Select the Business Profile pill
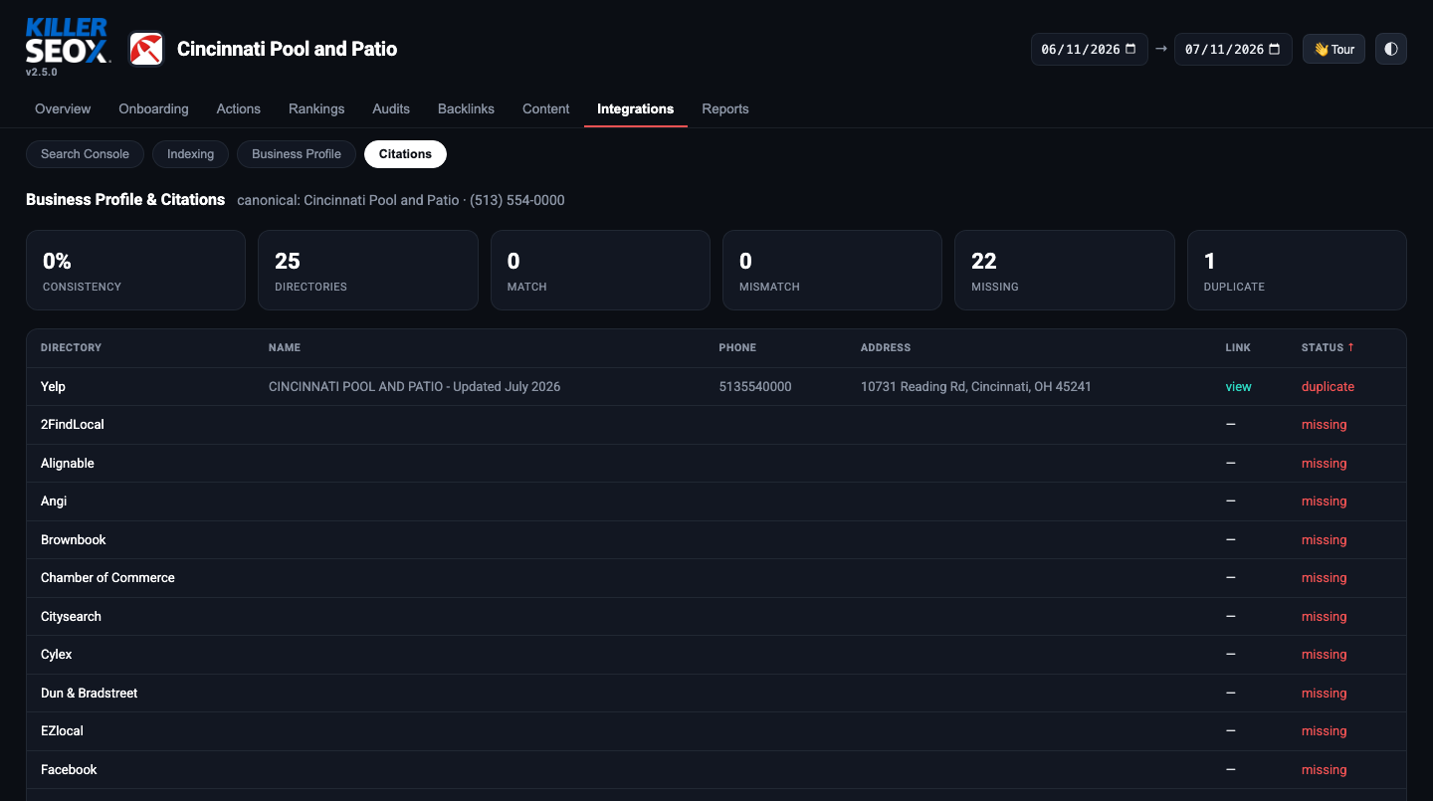1433x801 pixels. tap(297, 154)
